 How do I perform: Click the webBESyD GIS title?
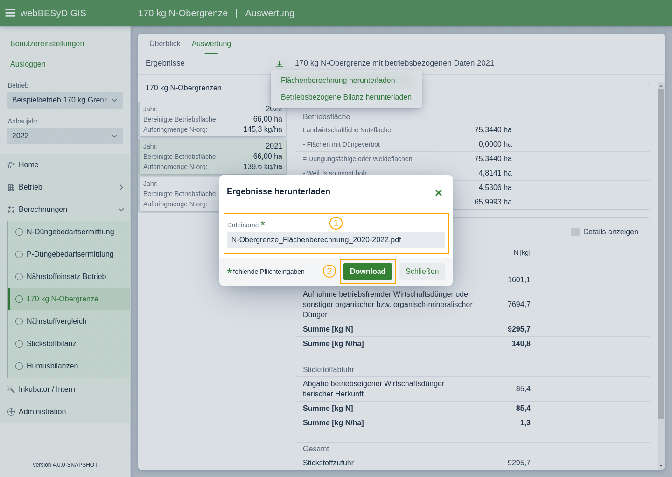[x=53, y=13]
